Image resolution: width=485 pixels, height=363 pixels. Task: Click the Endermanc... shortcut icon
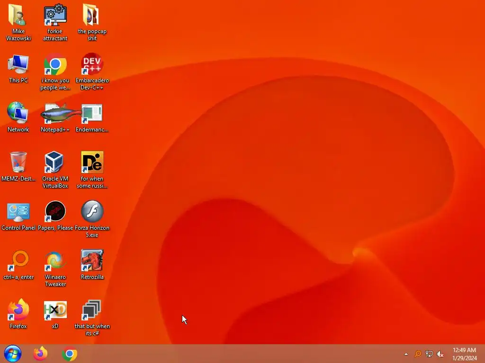tap(92, 113)
